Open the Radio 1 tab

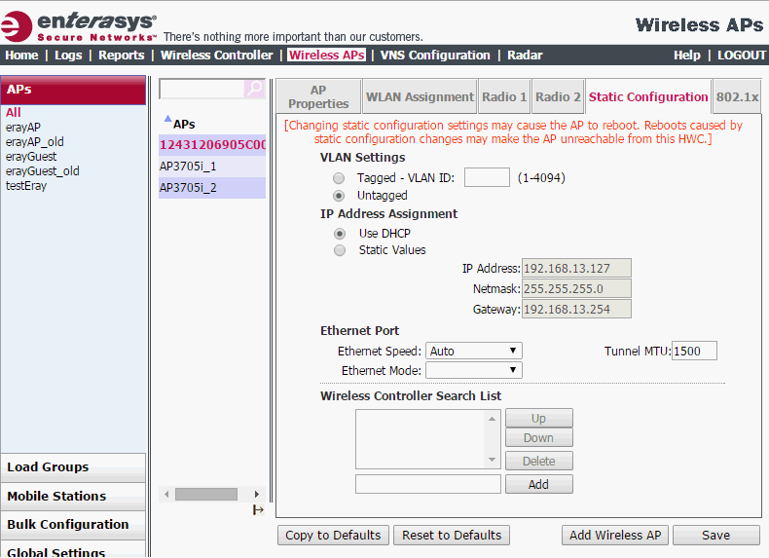click(x=504, y=96)
